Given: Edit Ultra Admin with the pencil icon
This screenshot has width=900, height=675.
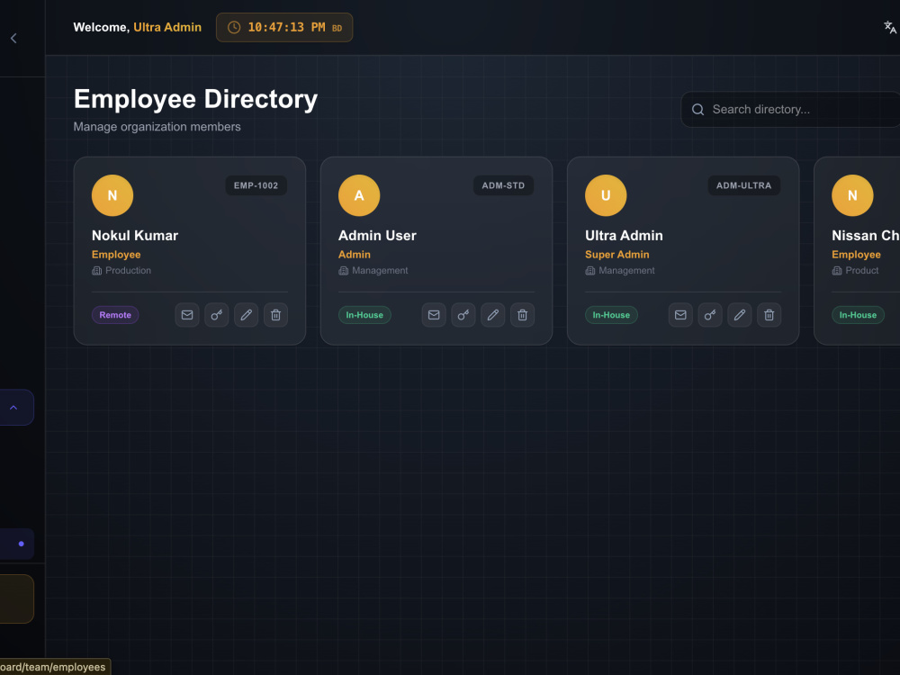Looking at the screenshot, I should pyautogui.click(x=740, y=315).
